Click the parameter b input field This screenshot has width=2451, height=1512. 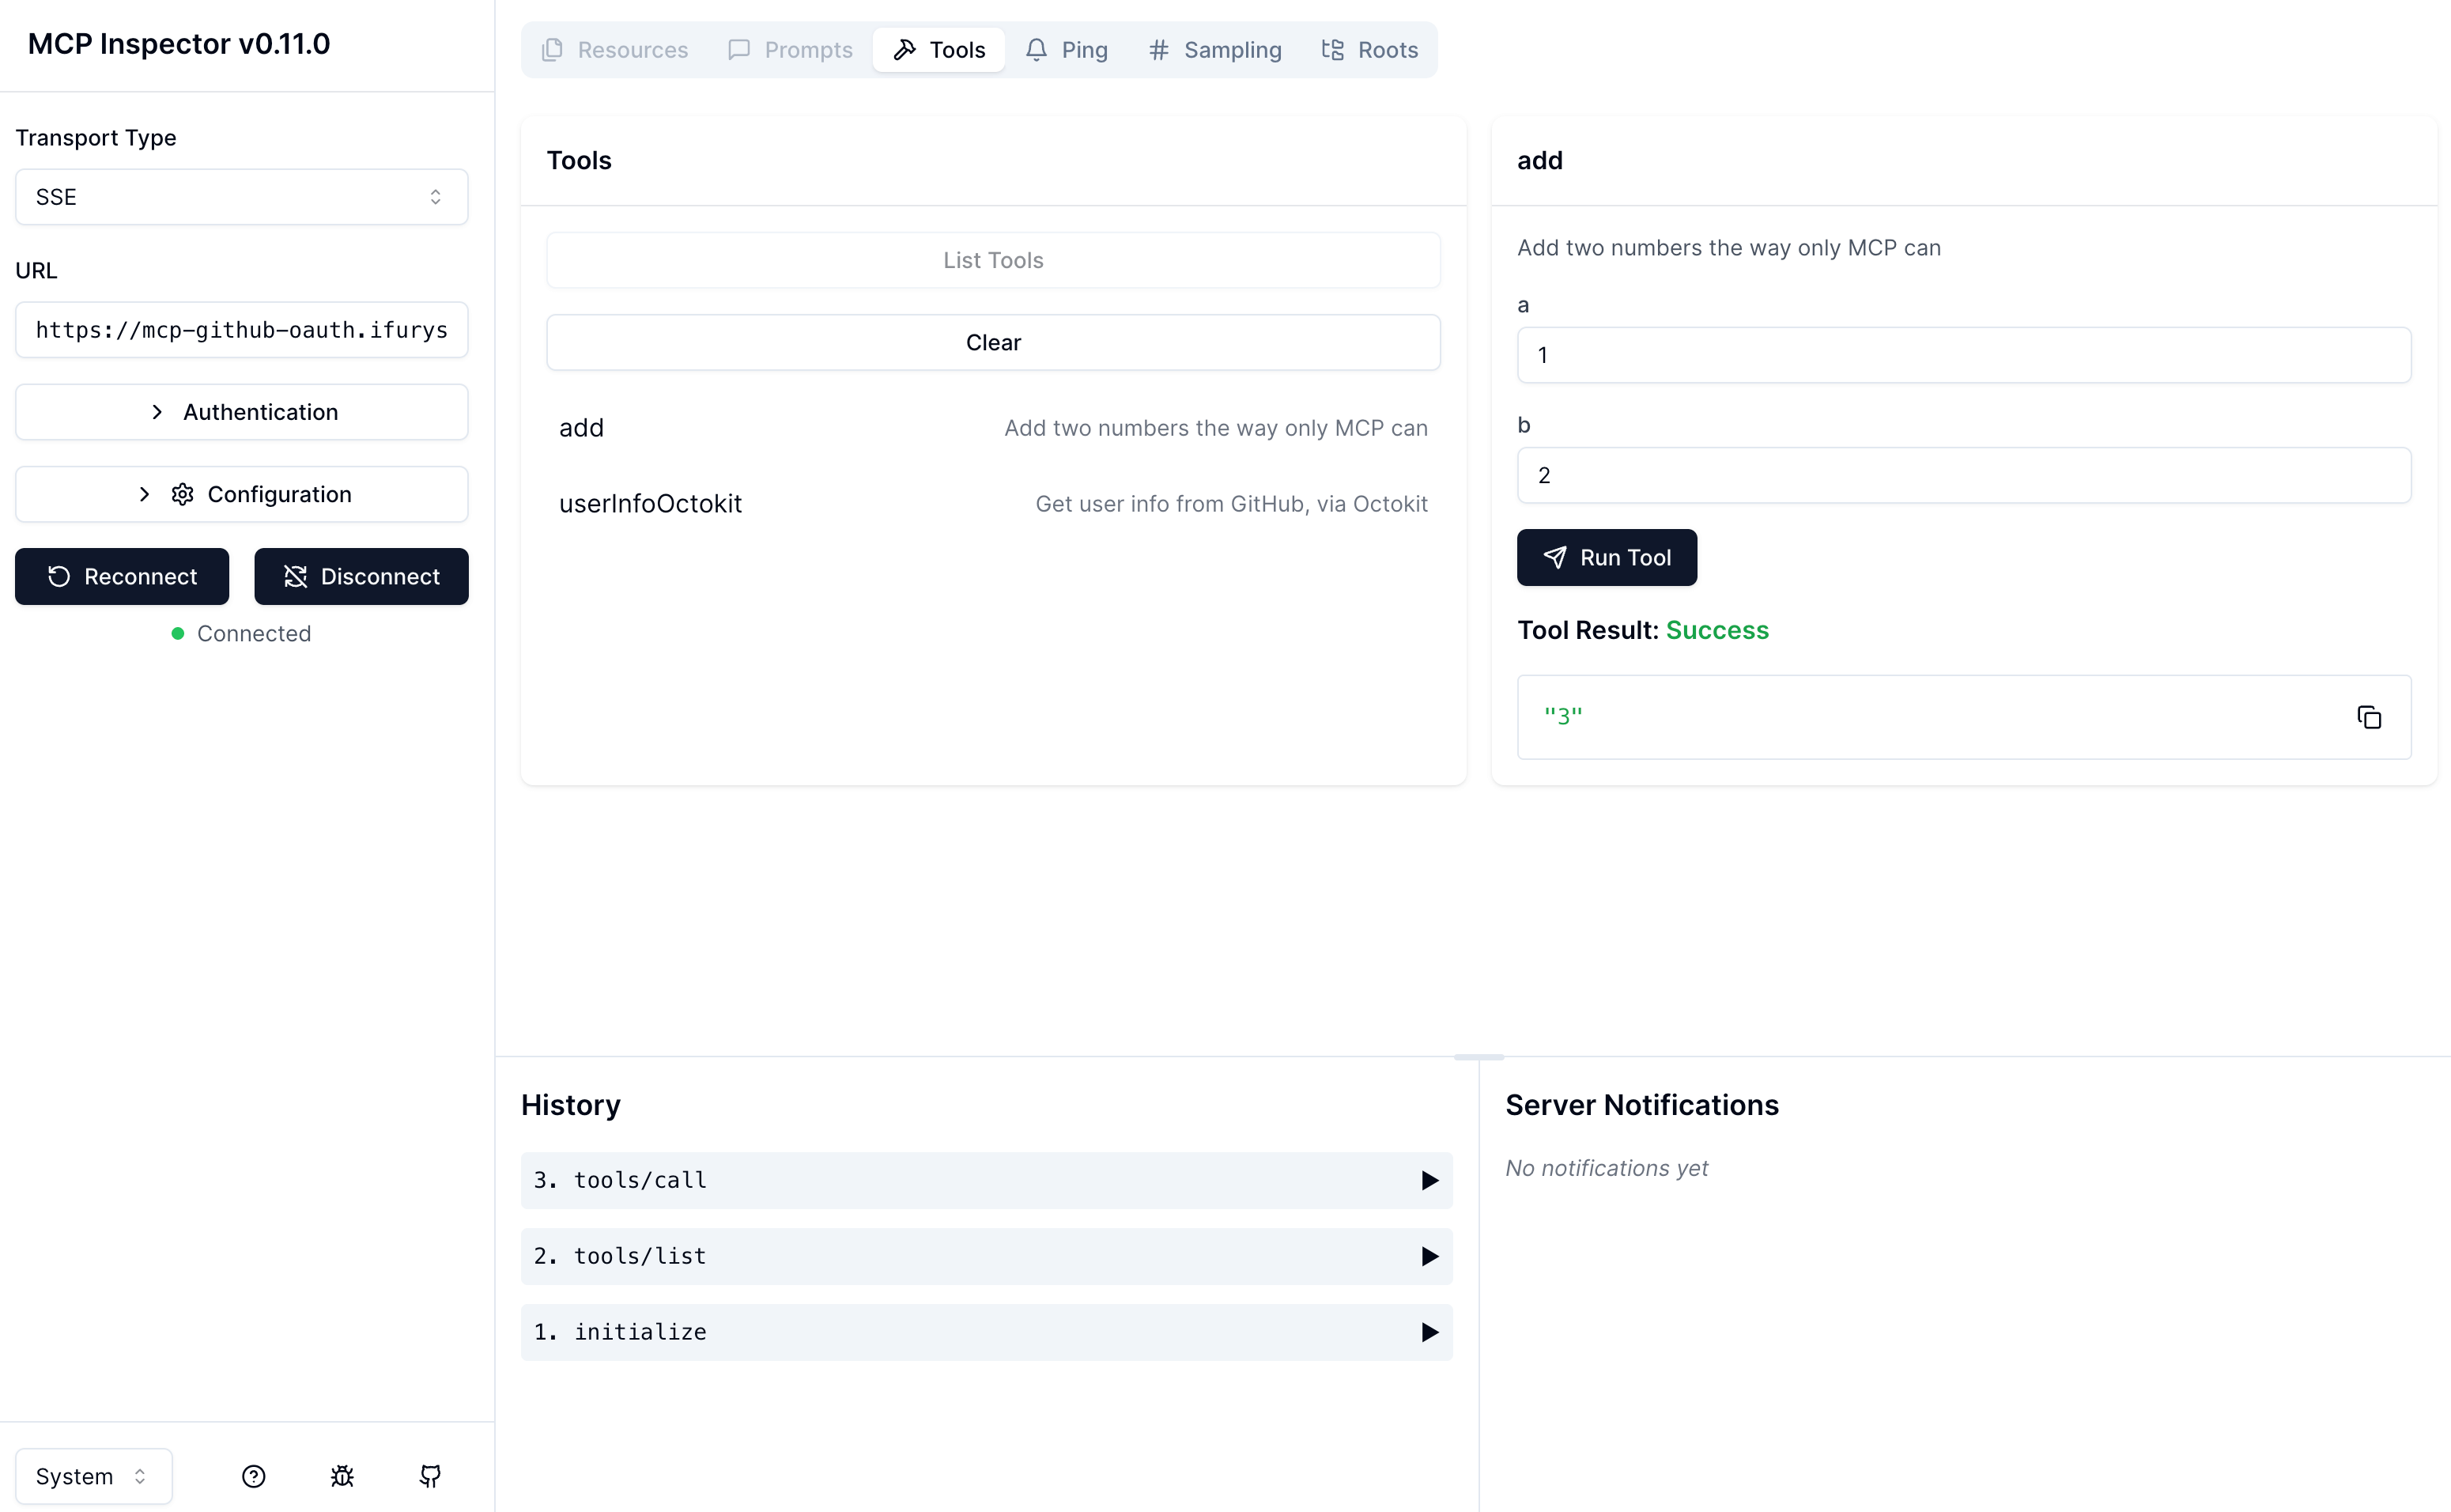(x=1964, y=475)
